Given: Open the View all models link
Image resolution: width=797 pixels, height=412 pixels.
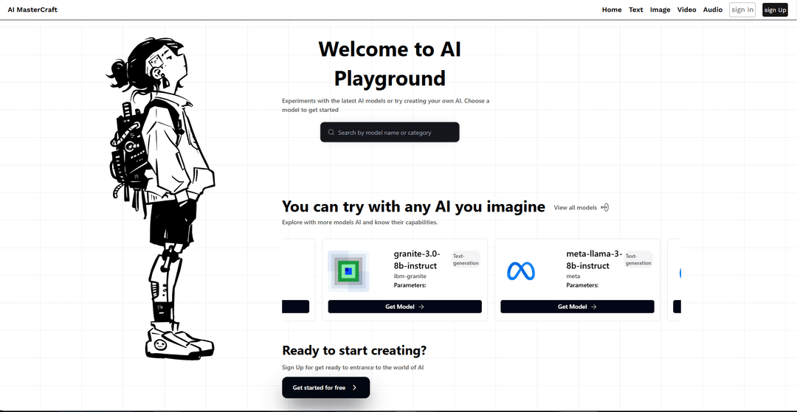Looking at the screenshot, I should [x=575, y=208].
